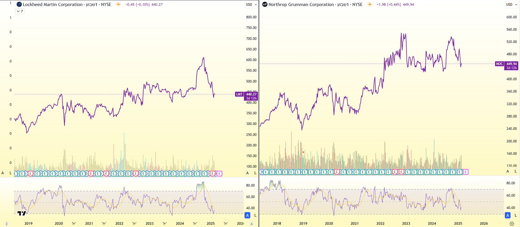Viewport: 520px width, 227px height.
Task: Click the LMT price label on the scale
Action: (239, 94)
